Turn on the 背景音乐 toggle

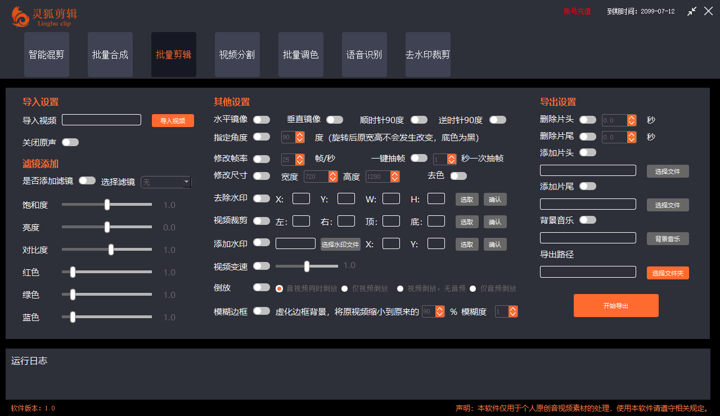point(588,220)
